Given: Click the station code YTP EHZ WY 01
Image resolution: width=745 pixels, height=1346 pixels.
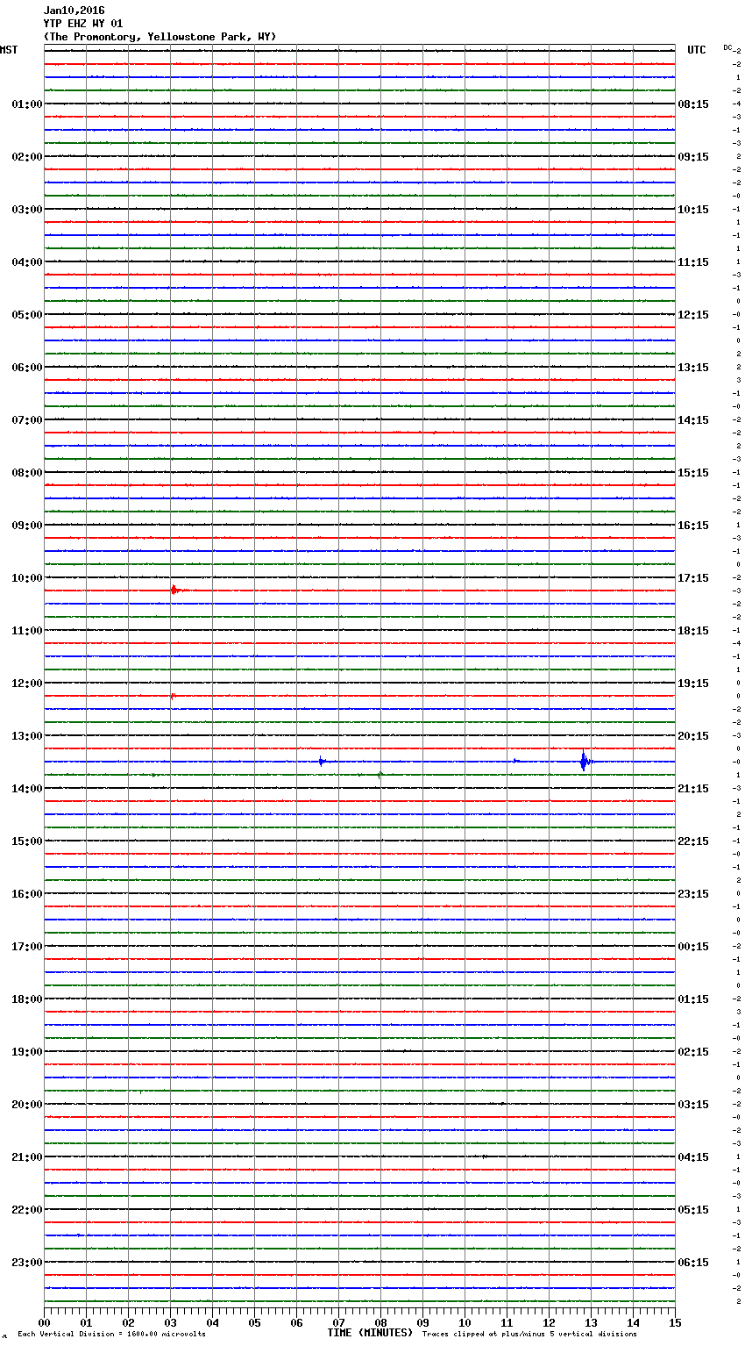Looking at the screenshot, I should click(83, 24).
